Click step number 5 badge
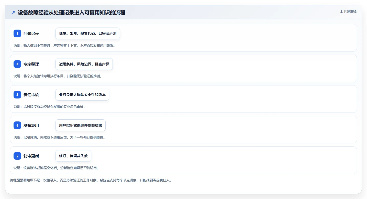 (x=17, y=156)
